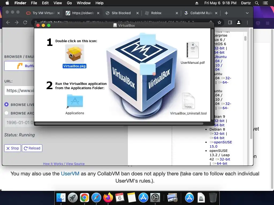
Task: Click the date and time in menu bar
Action: tap(220, 3)
